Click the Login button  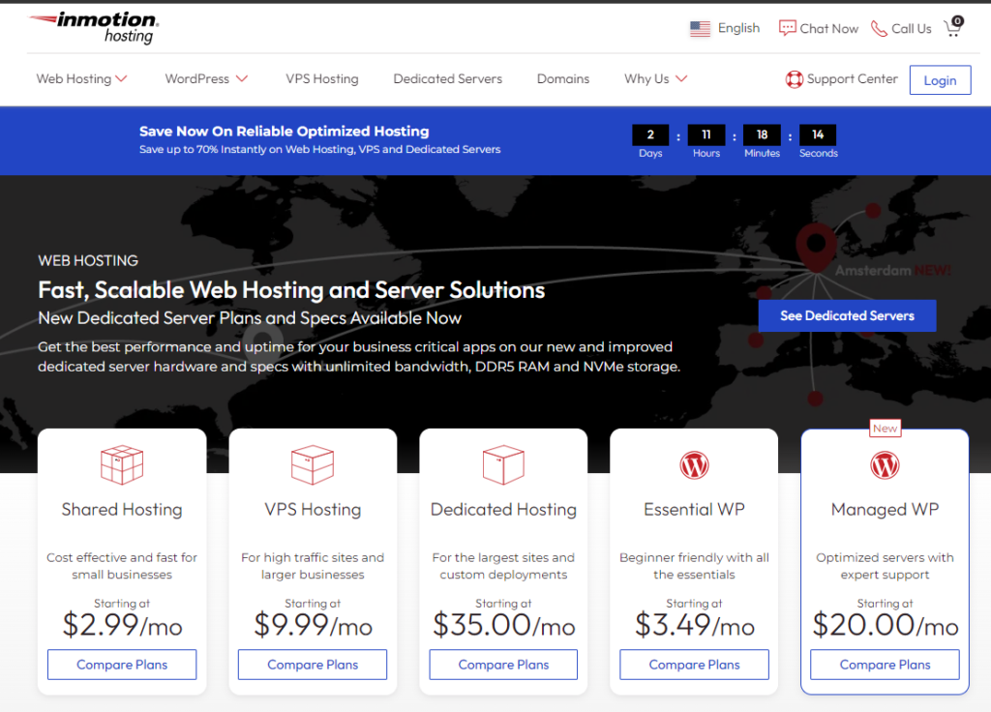[x=940, y=80]
